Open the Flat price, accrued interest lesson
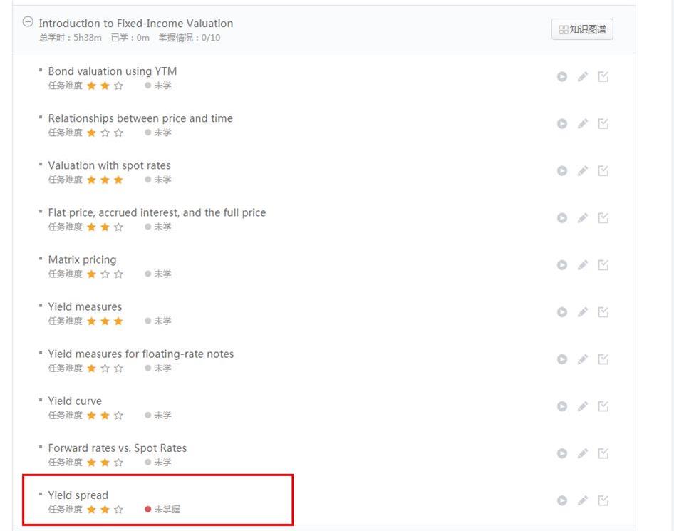This screenshot has width=674, height=531. click(x=157, y=212)
